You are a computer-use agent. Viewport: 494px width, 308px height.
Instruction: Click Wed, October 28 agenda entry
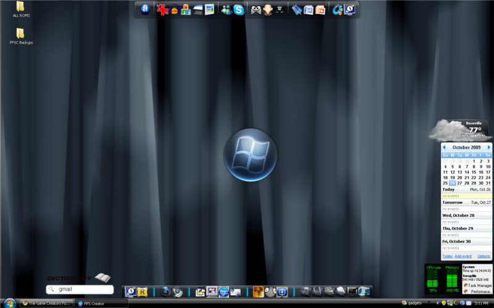(466, 215)
